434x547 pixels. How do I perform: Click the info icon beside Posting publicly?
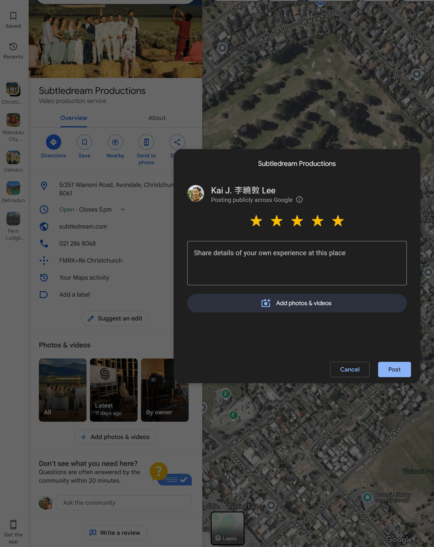[x=300, y=200]
